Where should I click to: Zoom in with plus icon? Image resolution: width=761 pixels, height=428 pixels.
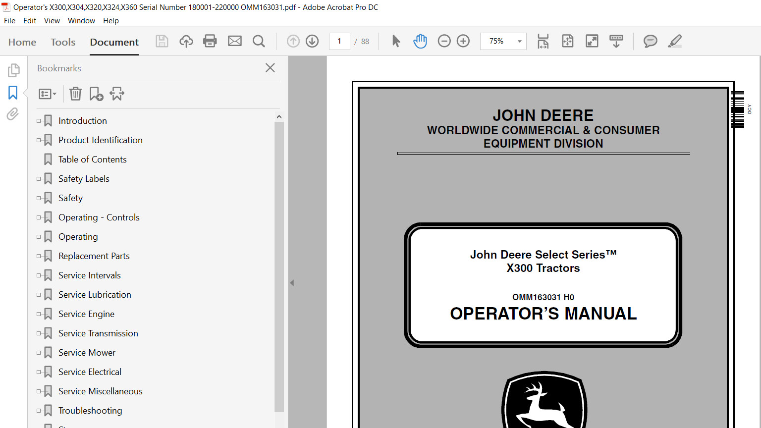coord(463,41)
